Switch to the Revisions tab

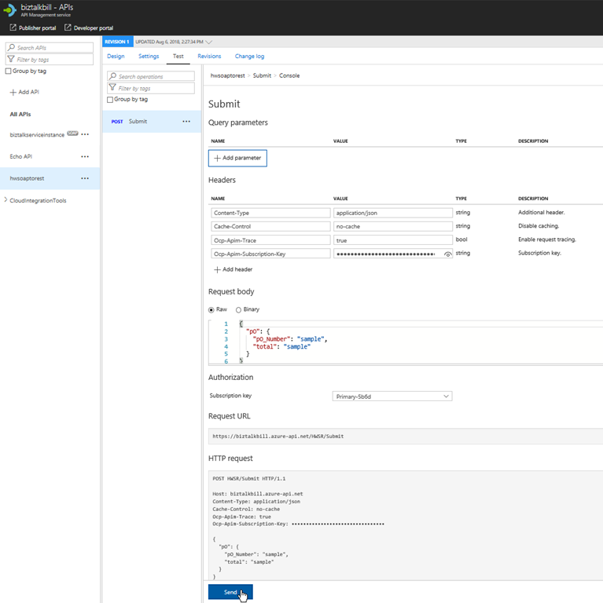pyautogui.click(x=209, y=57)
